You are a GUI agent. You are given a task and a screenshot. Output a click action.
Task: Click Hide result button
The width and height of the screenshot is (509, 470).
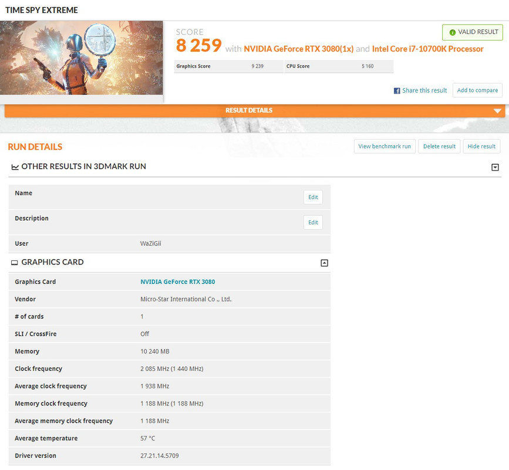tap(481, 146)
